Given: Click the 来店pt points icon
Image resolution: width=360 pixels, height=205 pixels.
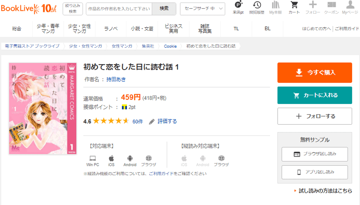Looking at the screenshot, I should coord(238,5).
